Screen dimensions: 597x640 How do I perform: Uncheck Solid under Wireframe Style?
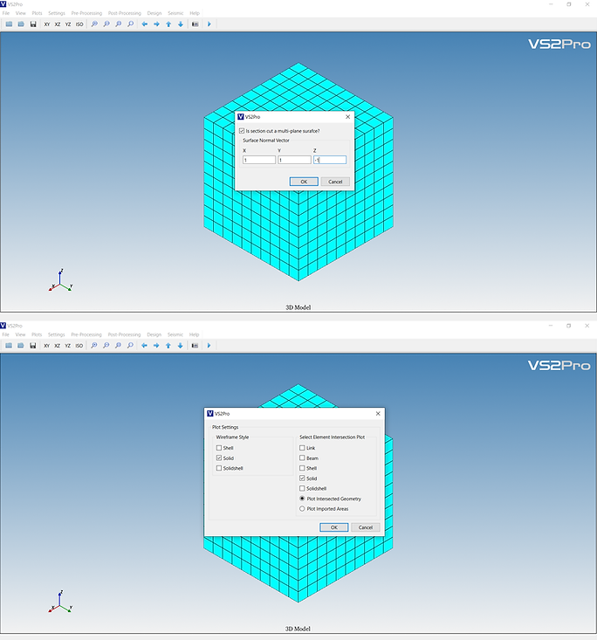(219, 458)
